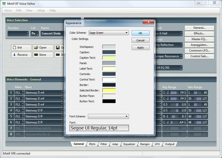The image size is (222, 158).
Task: Pick the Workspace color swatch
Action: [x=109, y=47]
